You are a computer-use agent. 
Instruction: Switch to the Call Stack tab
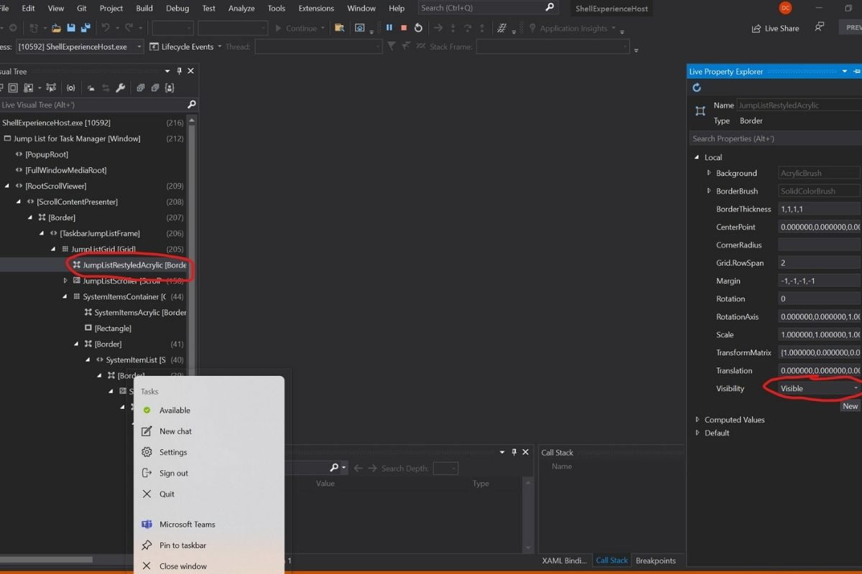612,560
